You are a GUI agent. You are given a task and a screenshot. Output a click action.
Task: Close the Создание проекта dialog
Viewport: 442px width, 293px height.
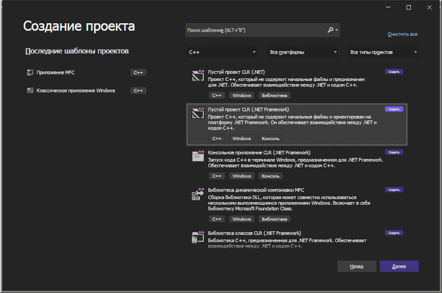pyautogui.click(x=429, y=7)
